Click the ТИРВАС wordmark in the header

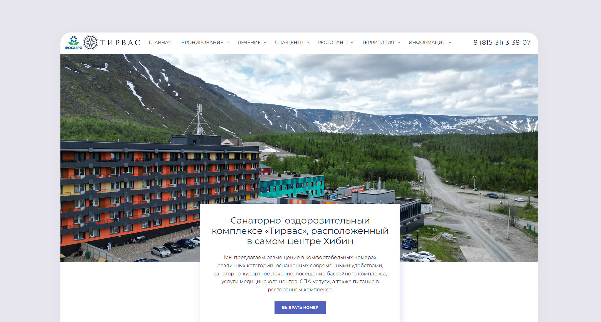(x=120, y=43)
